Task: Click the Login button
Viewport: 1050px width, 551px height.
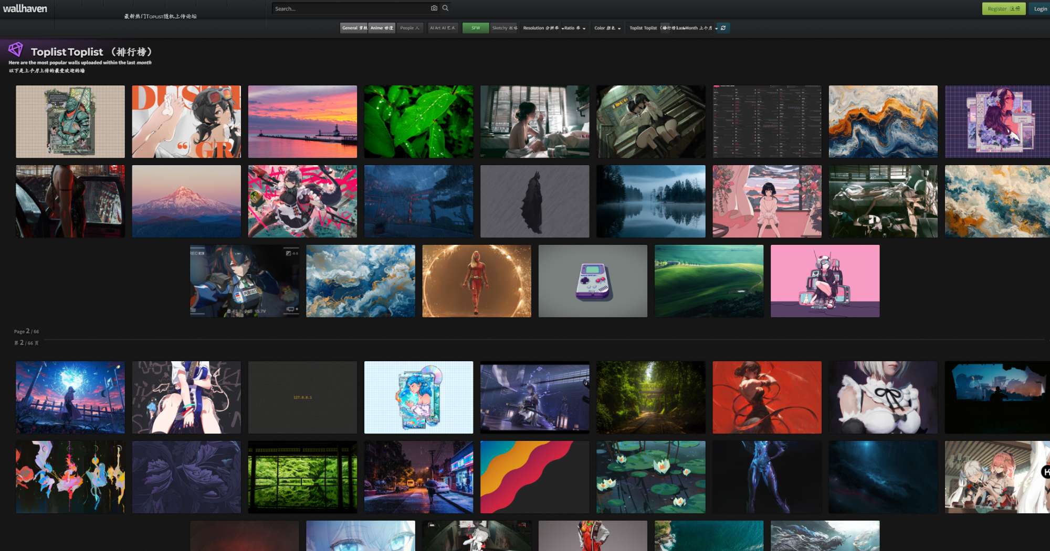Action: click(x=1040, y=9)
